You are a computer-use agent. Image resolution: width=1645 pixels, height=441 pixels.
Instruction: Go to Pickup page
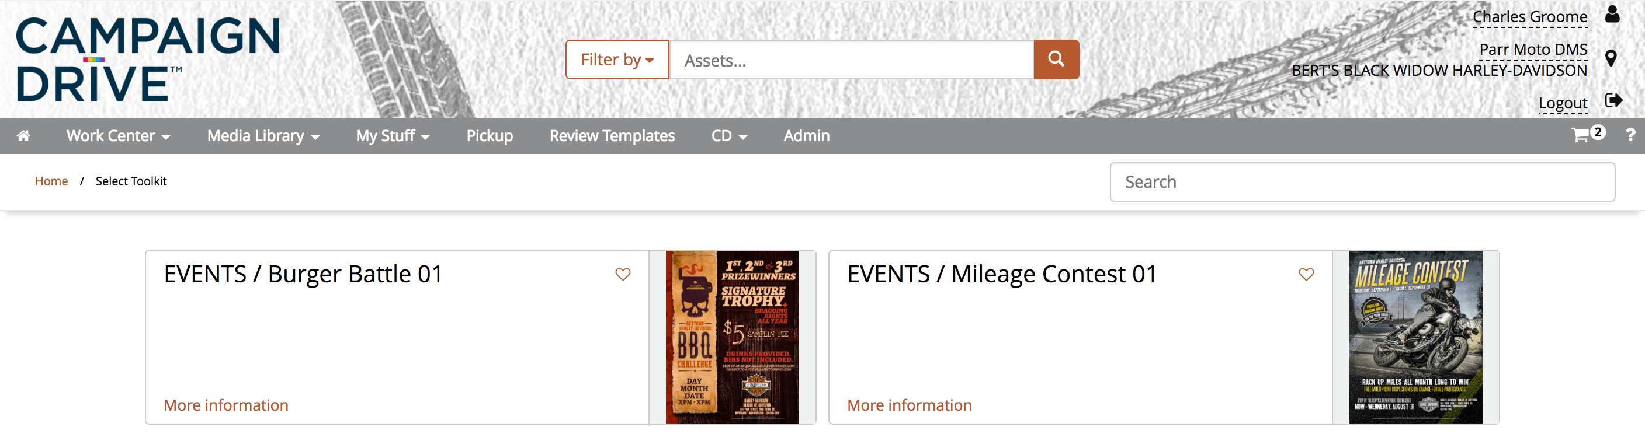coord(489,136)
